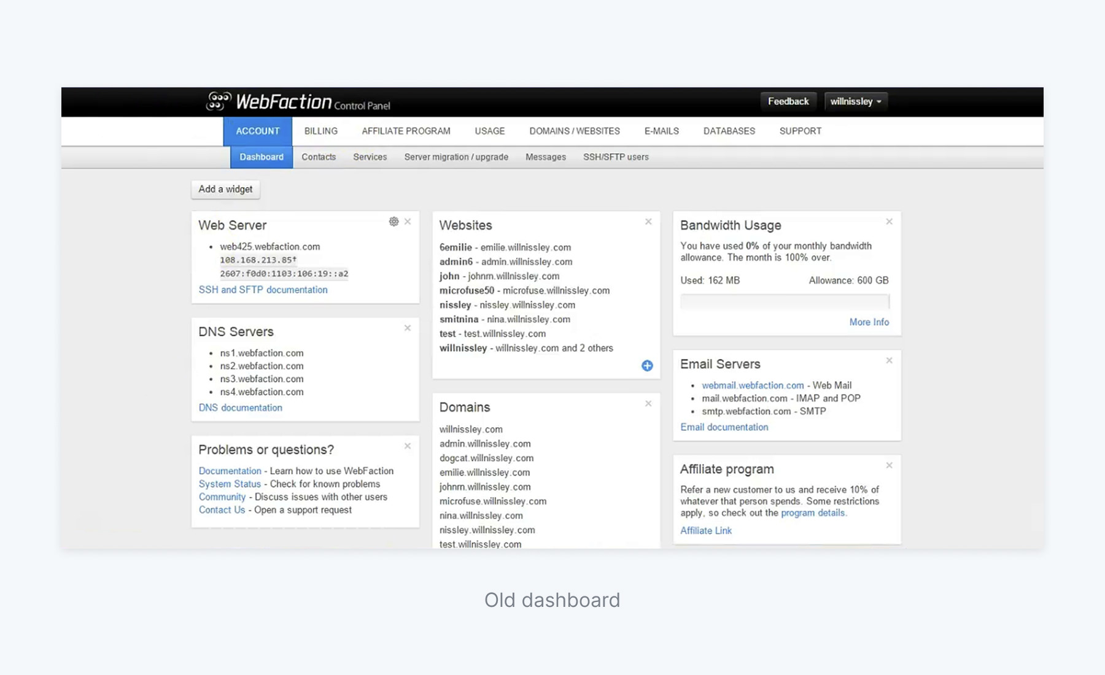Image resolution: width=1105 pixels, height=675 pixels.
Task: Open the DOMAINS / WEBSITES tab
Action: 575,131
